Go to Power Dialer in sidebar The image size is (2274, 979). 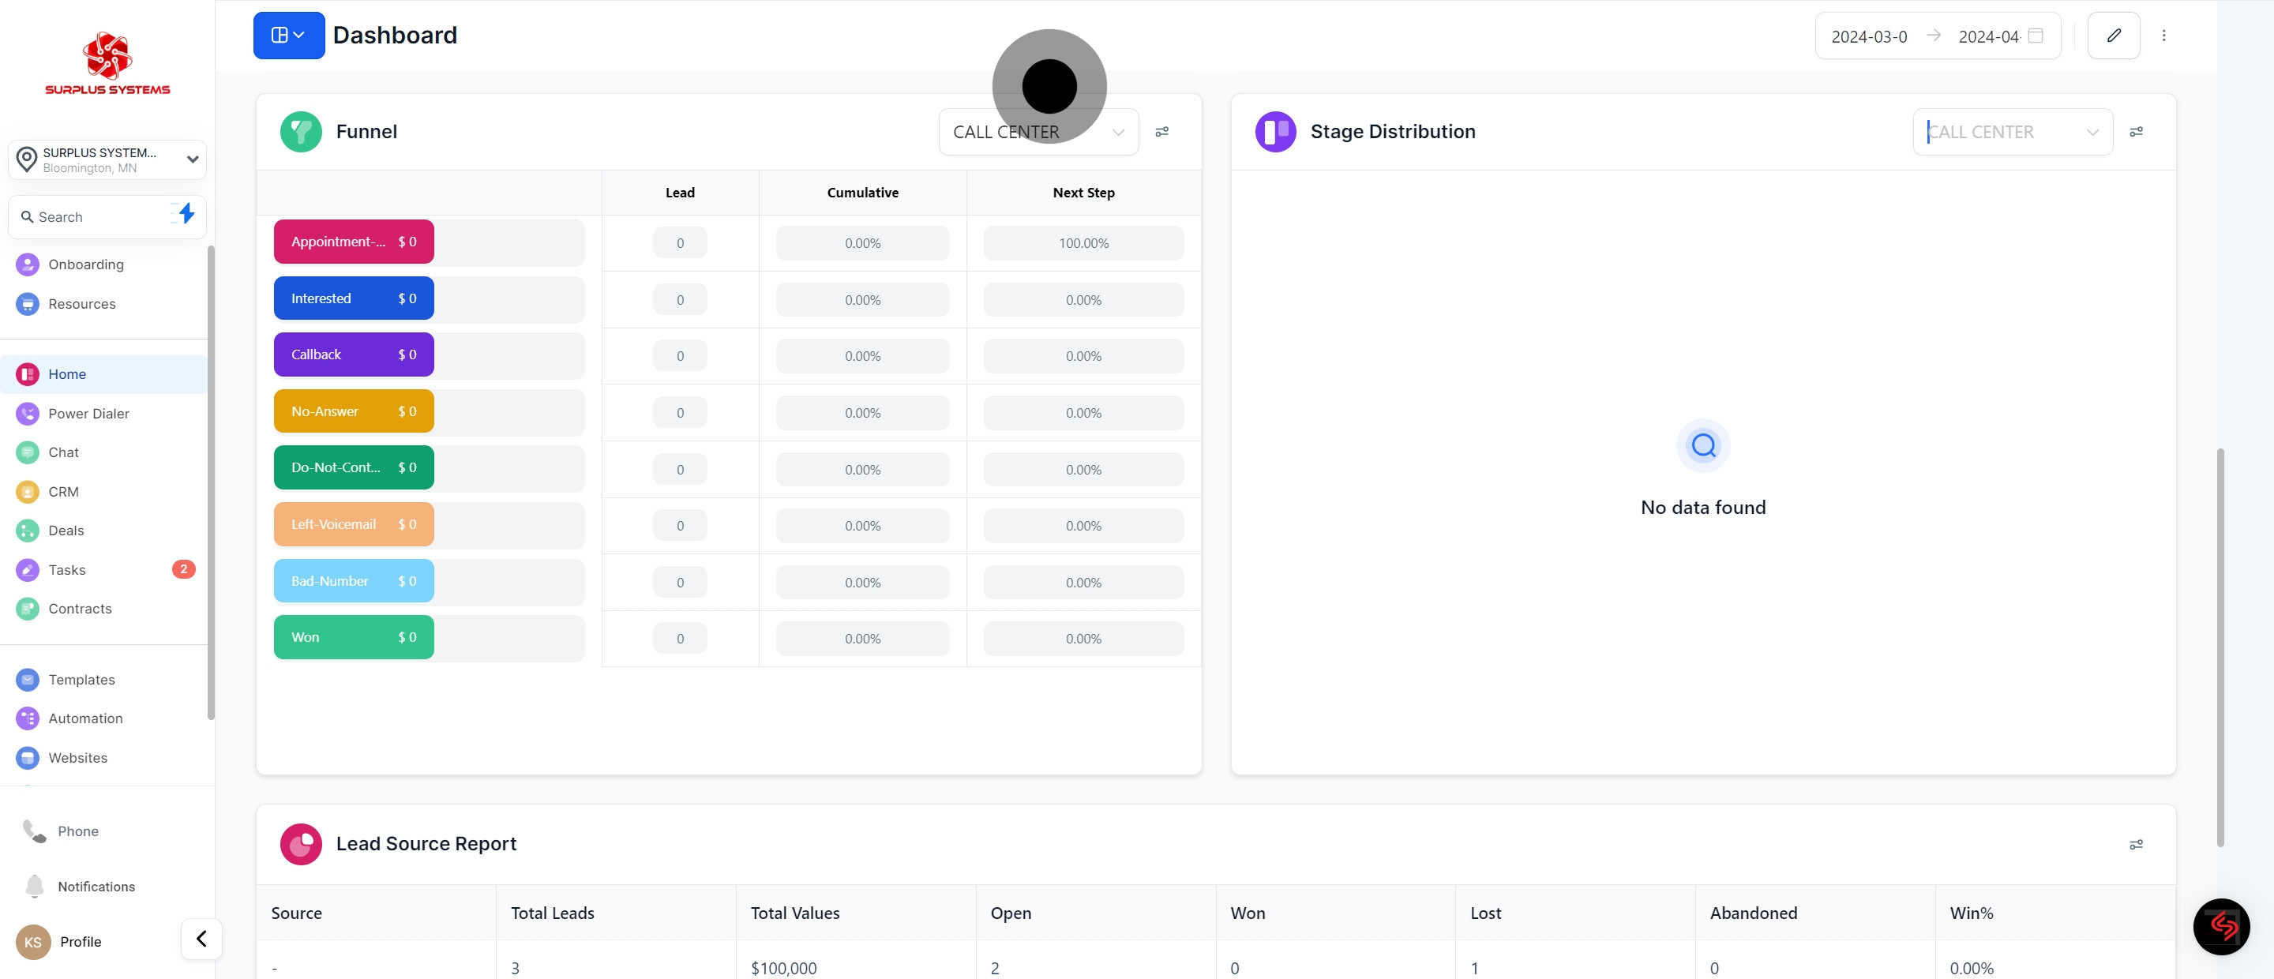click(x=88, y=413)
